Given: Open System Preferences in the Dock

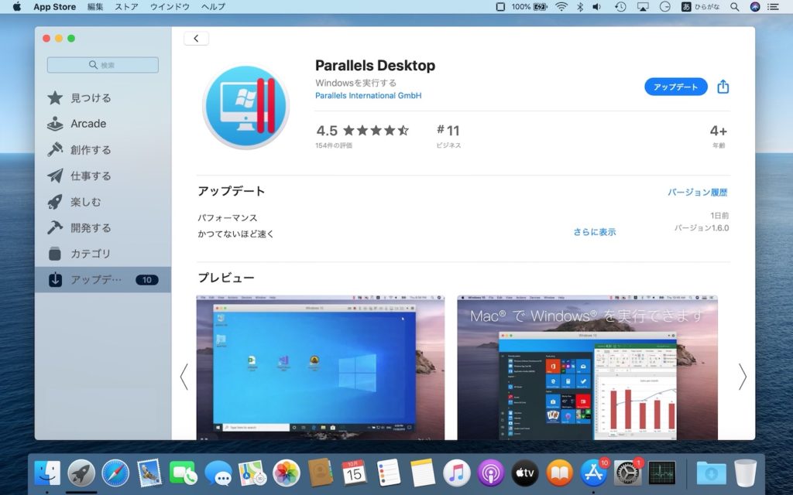Looking at the screenshot, I should pyautogui.click(x=627, y=473).
